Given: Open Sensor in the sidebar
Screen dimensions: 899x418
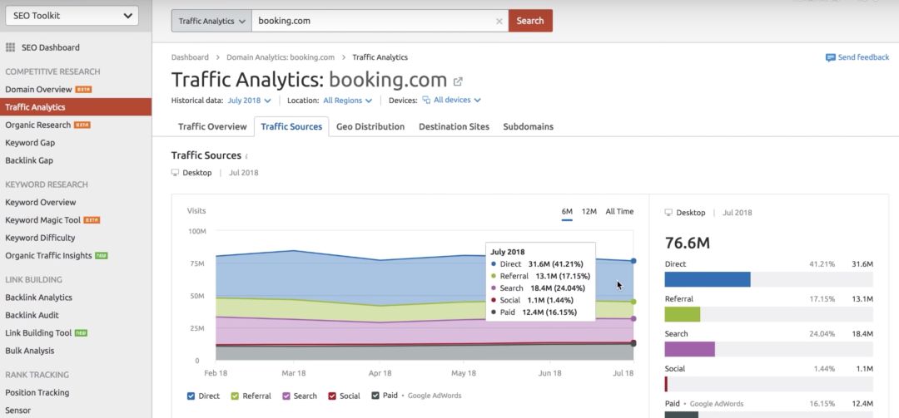Looking at the screenshot, I should 17,410.
